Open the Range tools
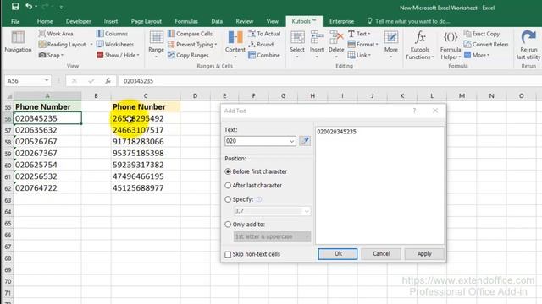542x304 pixels. click(x=156, y=44)
